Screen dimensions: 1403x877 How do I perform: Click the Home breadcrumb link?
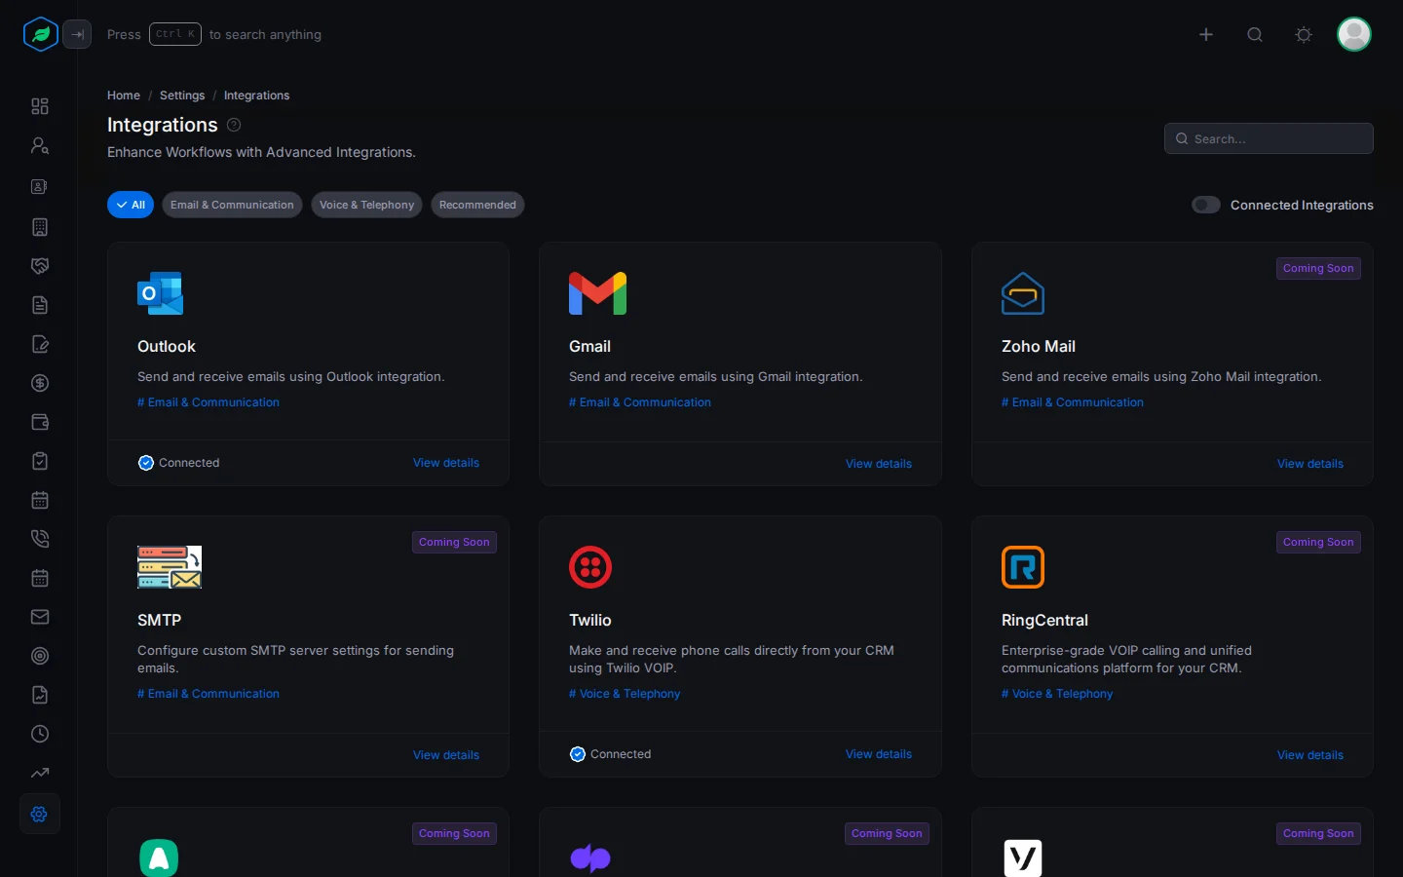(124, 95)
